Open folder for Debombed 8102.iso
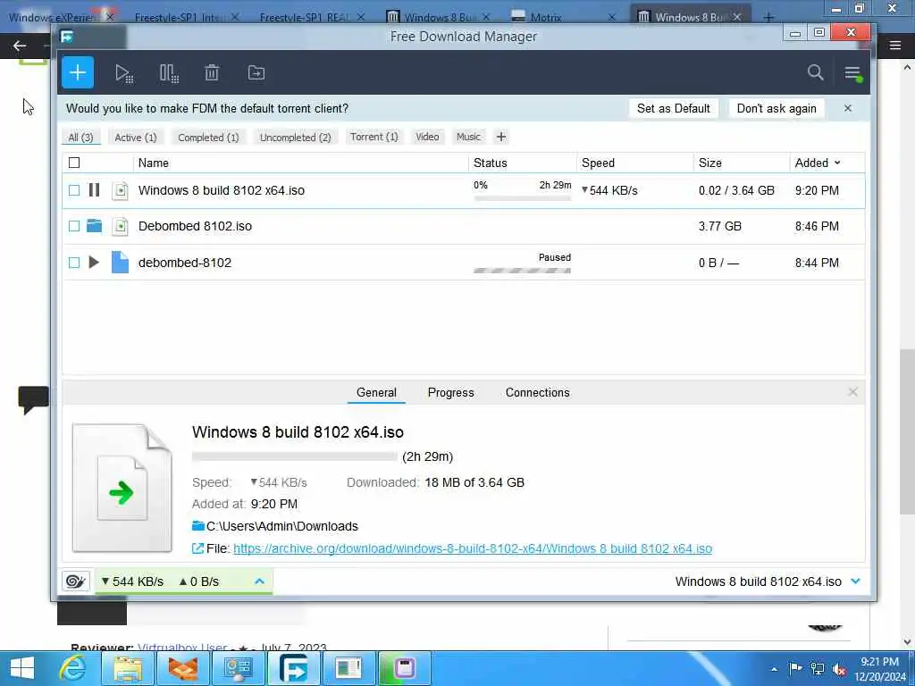Image resolution: width=915 pixels, height=686 pixels. [x=94, y=226]
